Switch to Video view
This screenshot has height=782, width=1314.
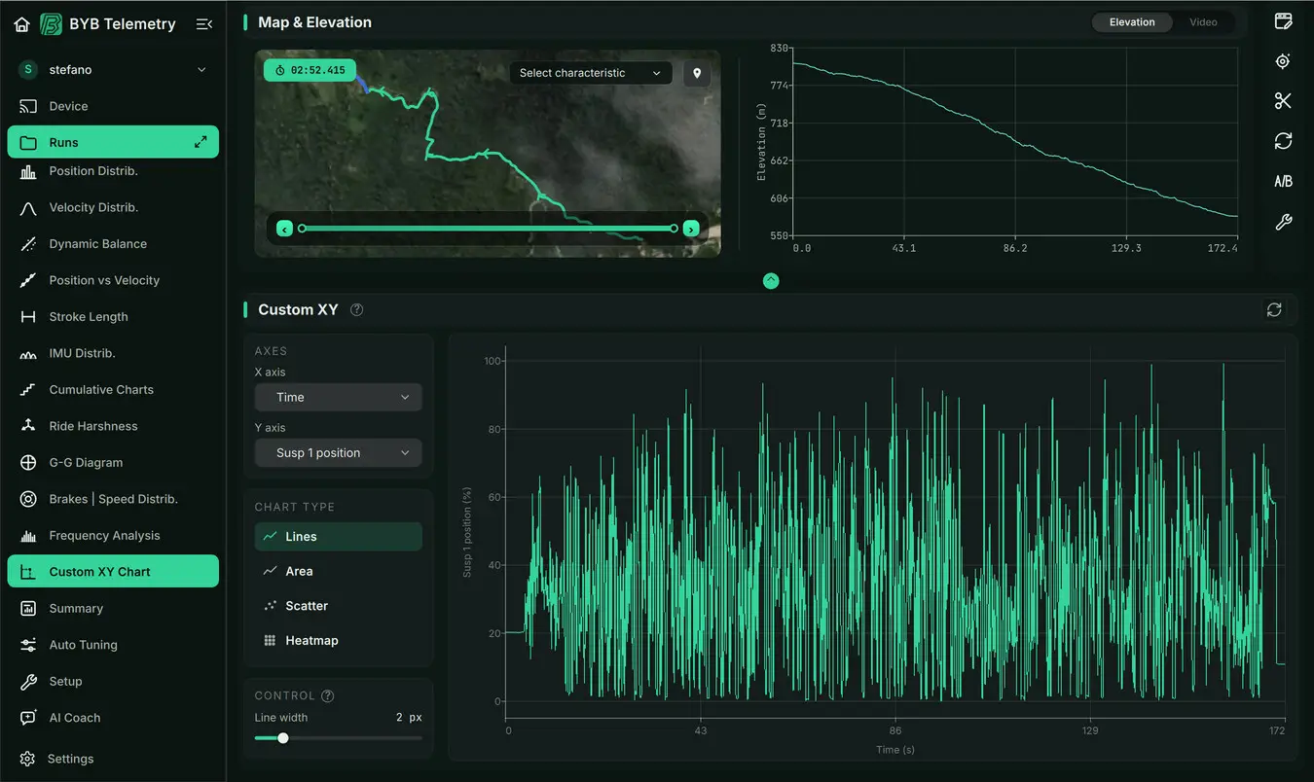point(1203,22)
